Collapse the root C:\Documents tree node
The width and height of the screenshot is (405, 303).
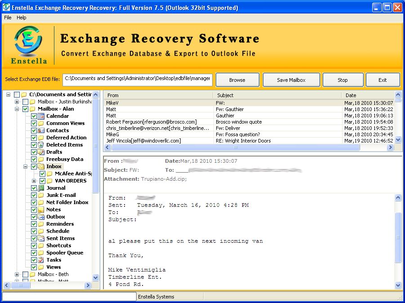pyautogui.click(x=8, y=94)
